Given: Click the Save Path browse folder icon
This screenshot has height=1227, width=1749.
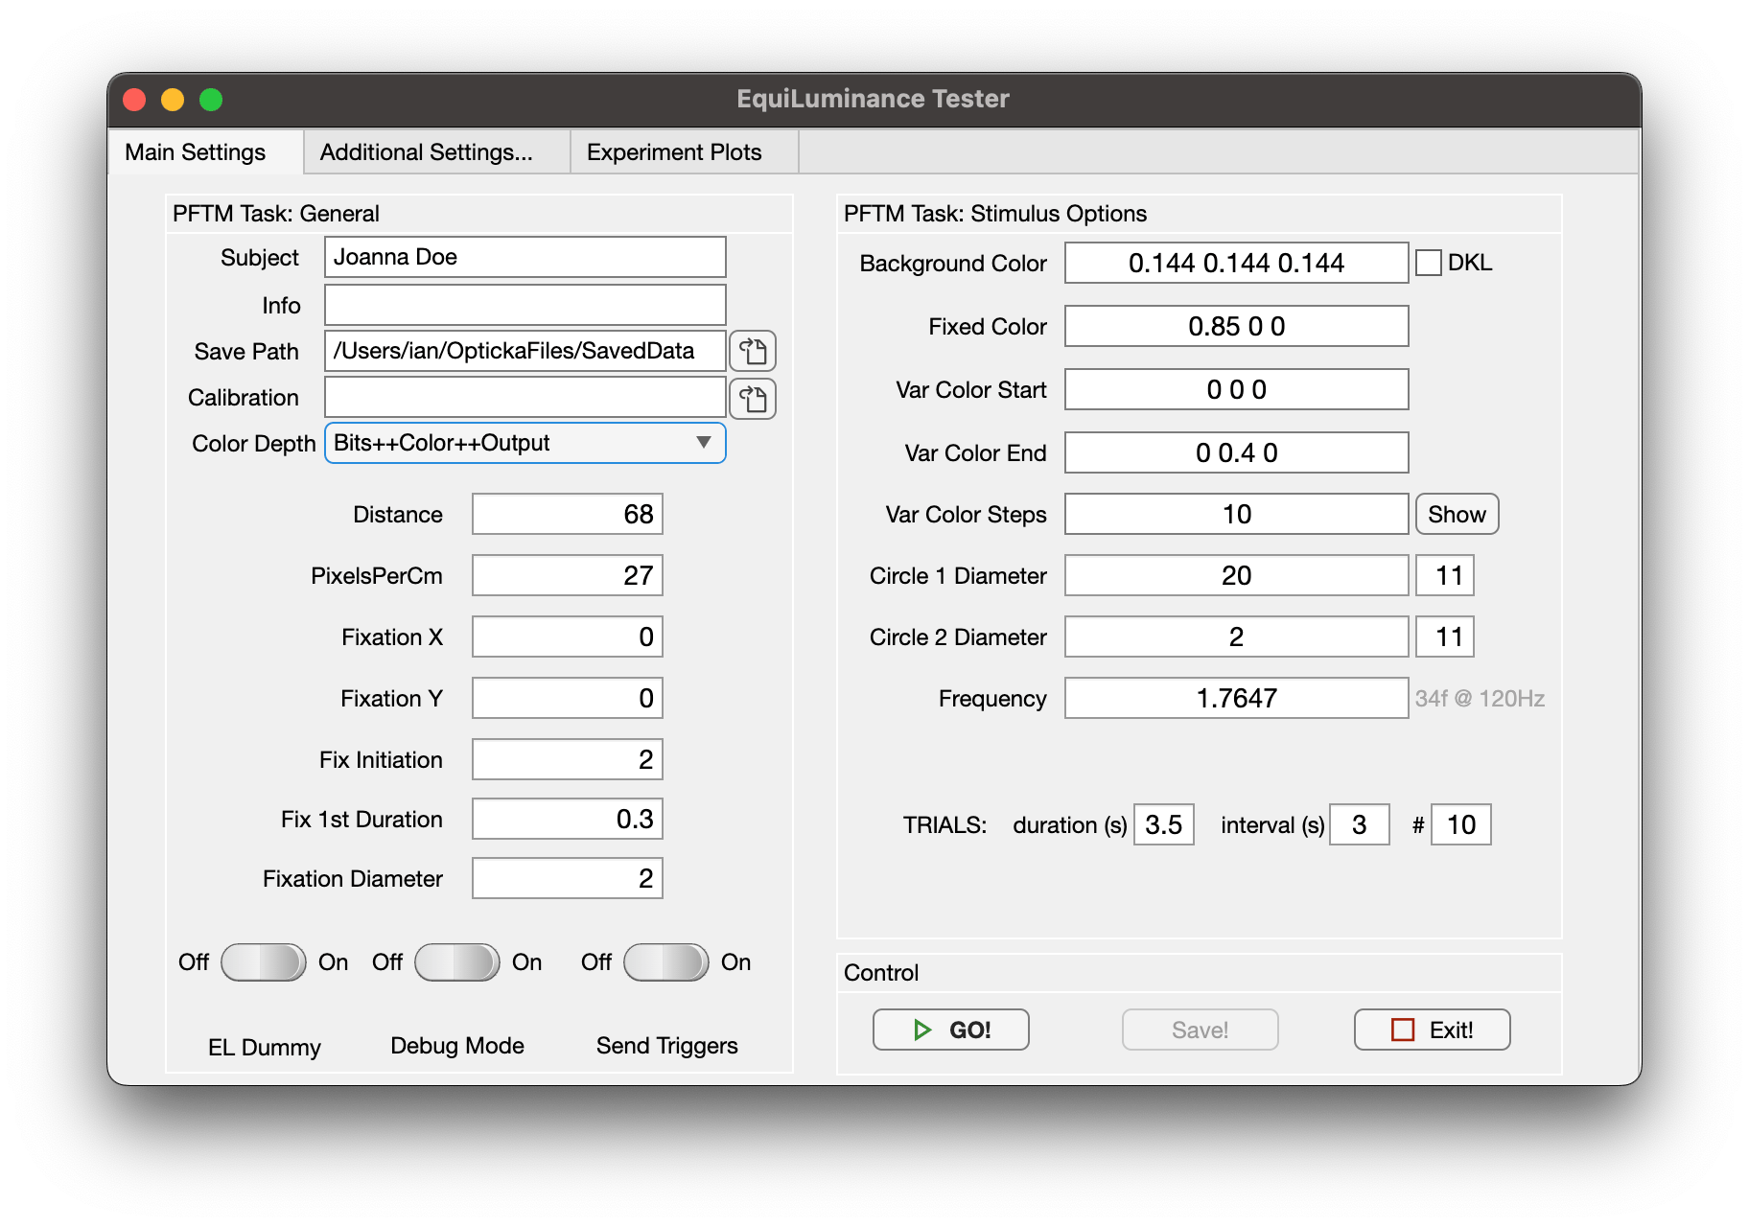Looking at the screenshot, I should [x=753, y=351].
